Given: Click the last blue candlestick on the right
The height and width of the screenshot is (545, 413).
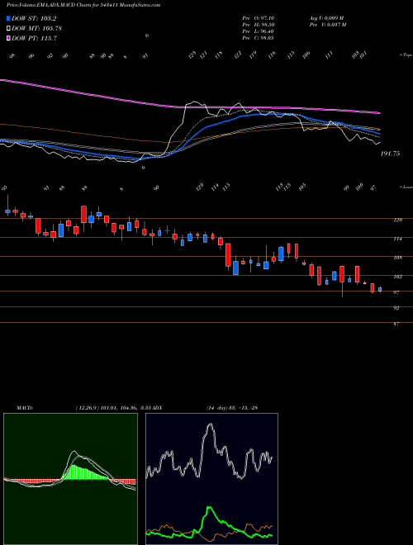Looking at the screenshot, I should pyautogui.click(x=380, y=290).
